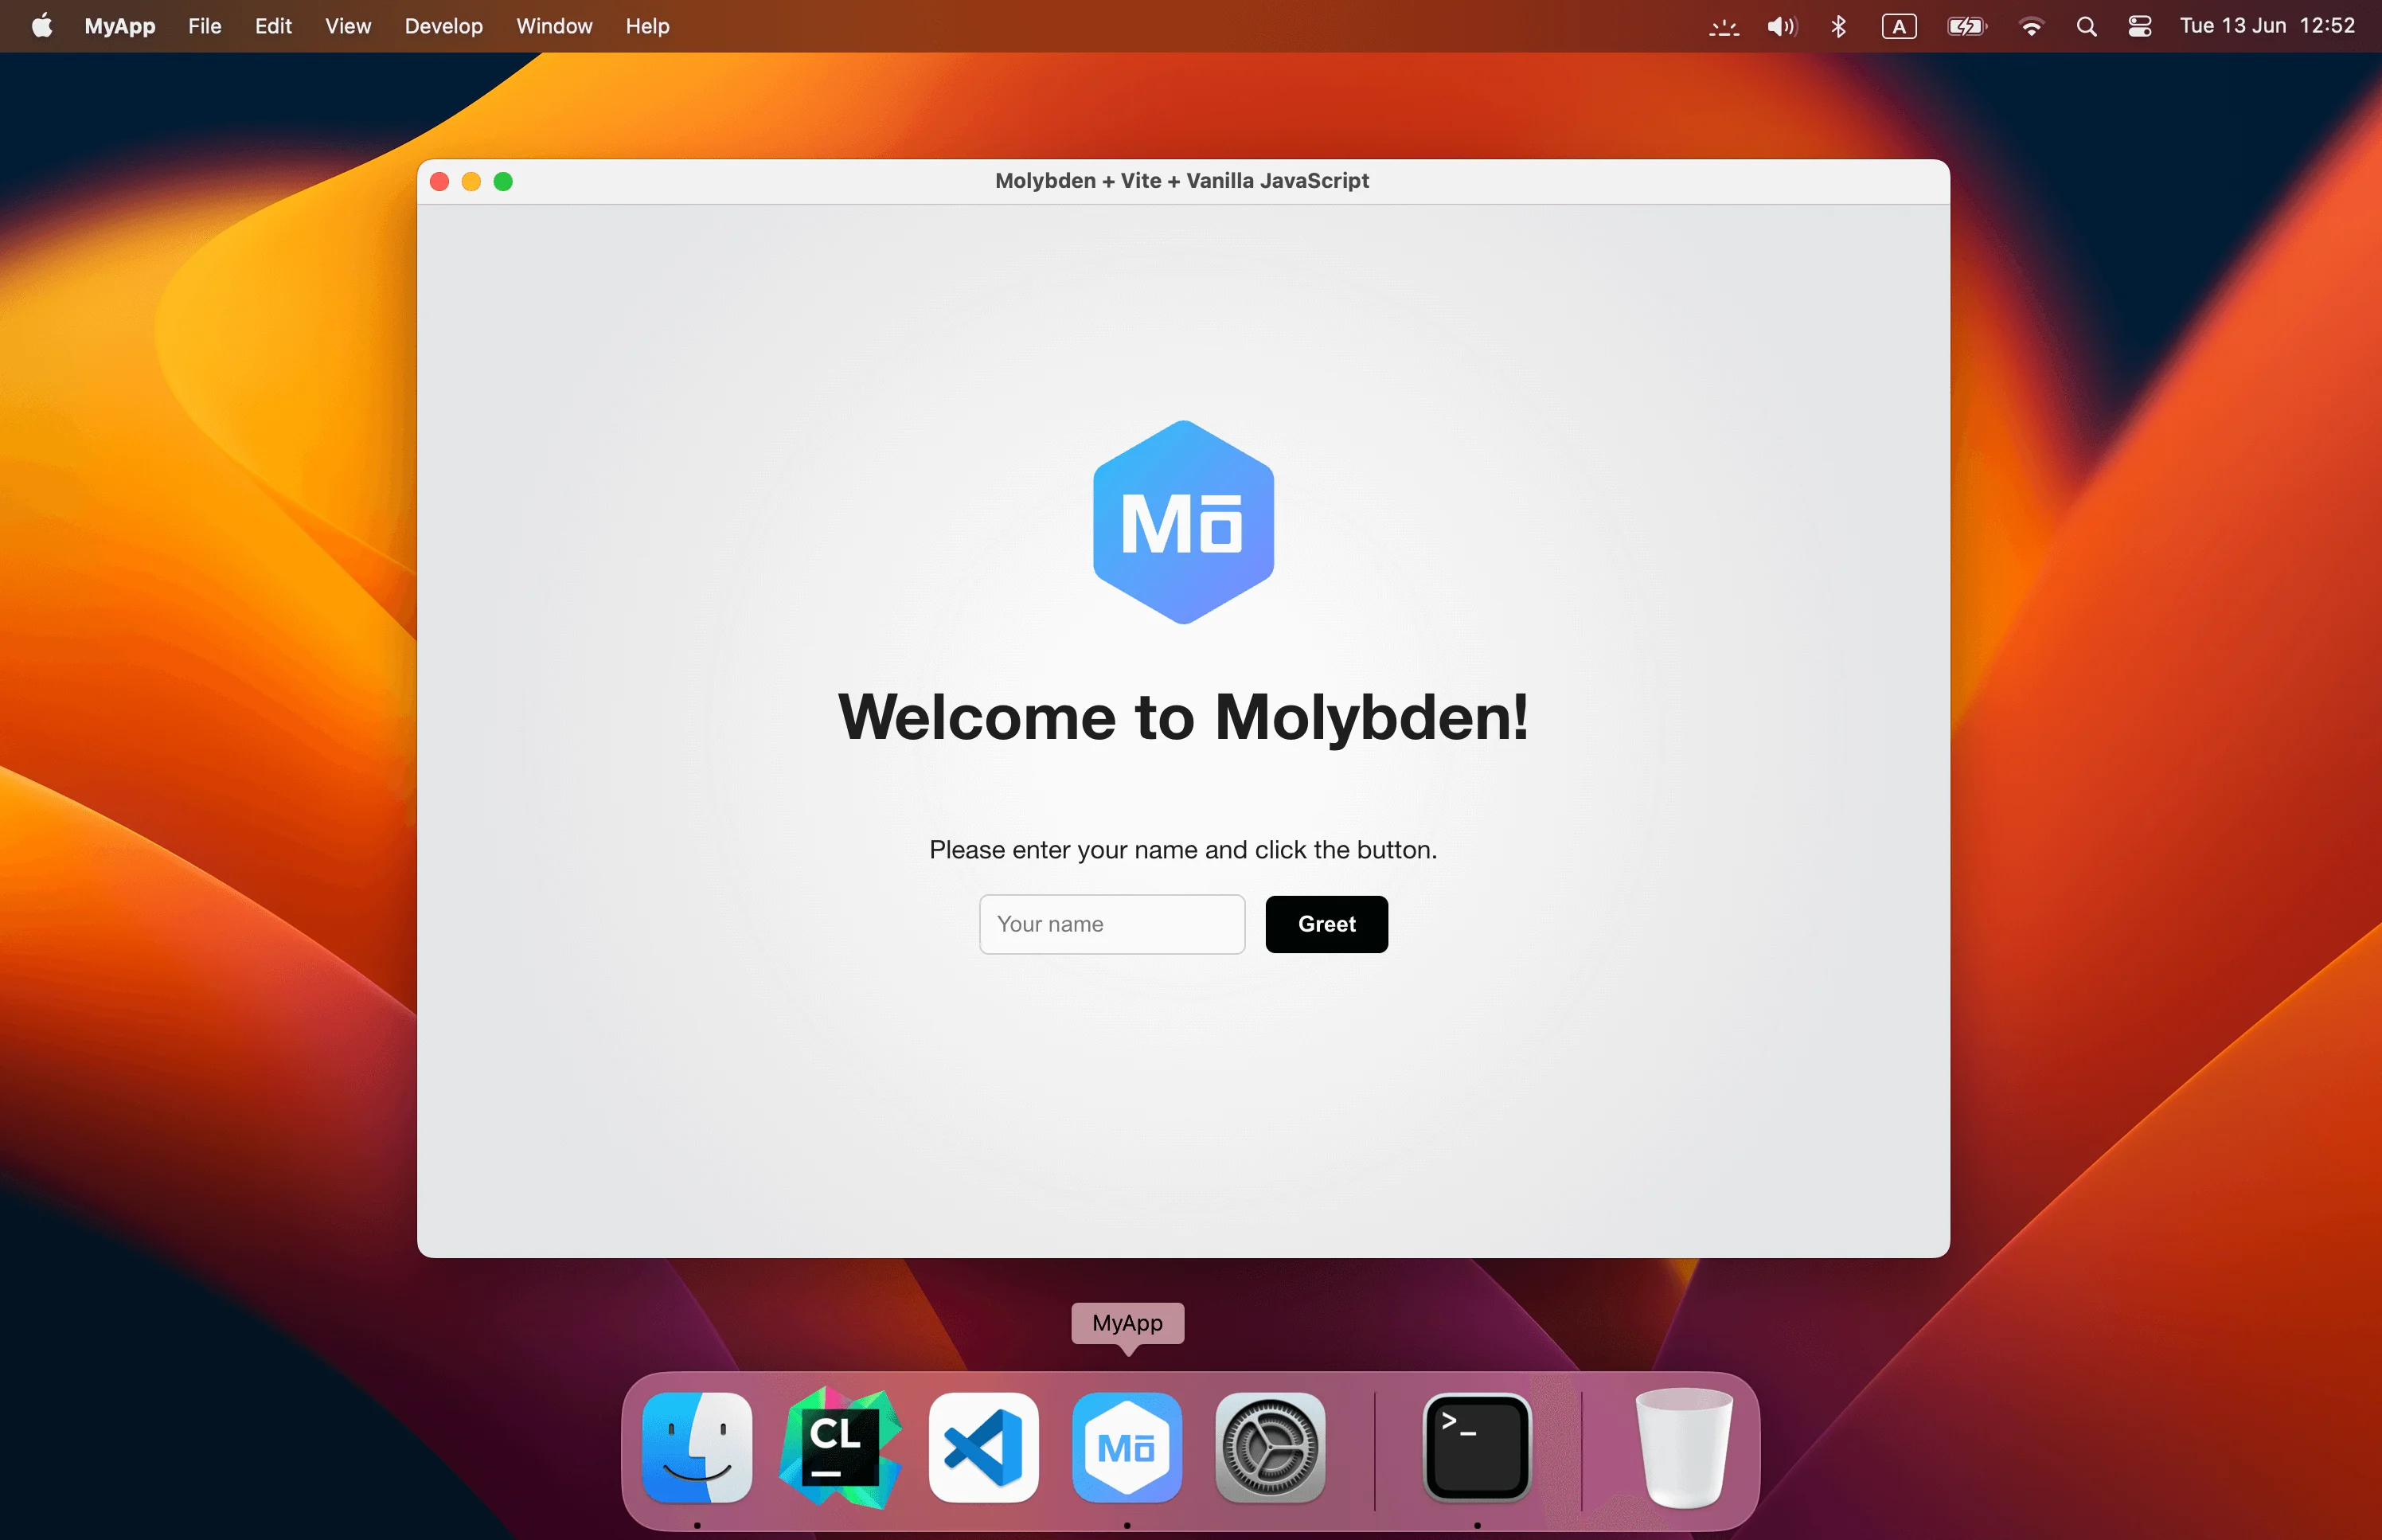
Task: Open Control Center
Action: point(2140,26)
